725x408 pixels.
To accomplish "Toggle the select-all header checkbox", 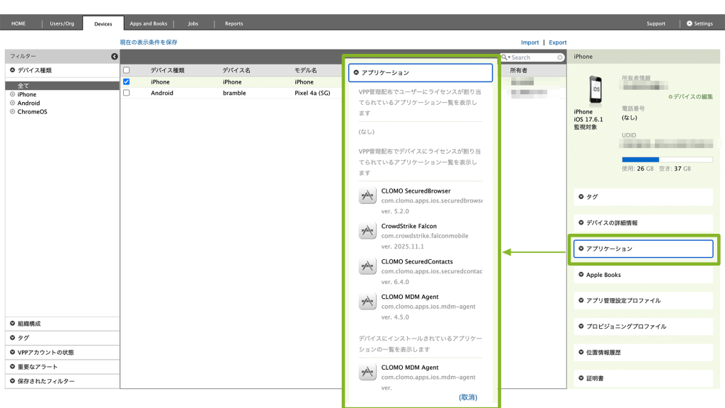I will tap(127, 71).
